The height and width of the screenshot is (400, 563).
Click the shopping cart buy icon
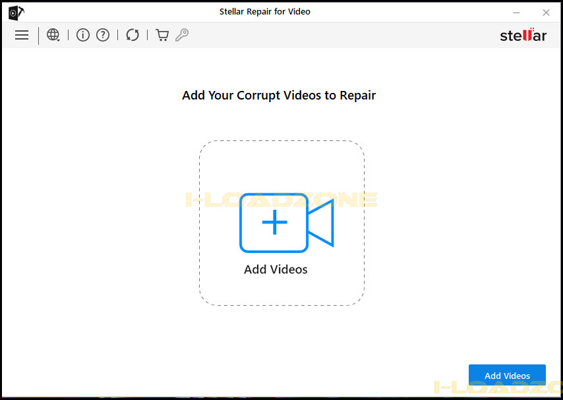pos(162,35)
